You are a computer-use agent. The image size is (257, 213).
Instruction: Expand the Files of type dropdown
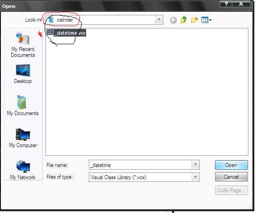point(195,177)
